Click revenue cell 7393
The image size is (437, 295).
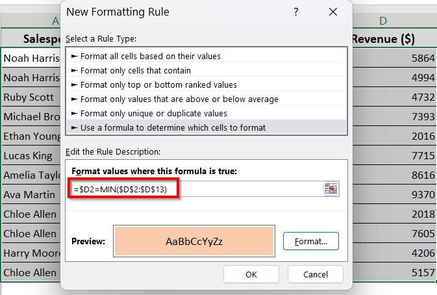[x=395, y=116]
